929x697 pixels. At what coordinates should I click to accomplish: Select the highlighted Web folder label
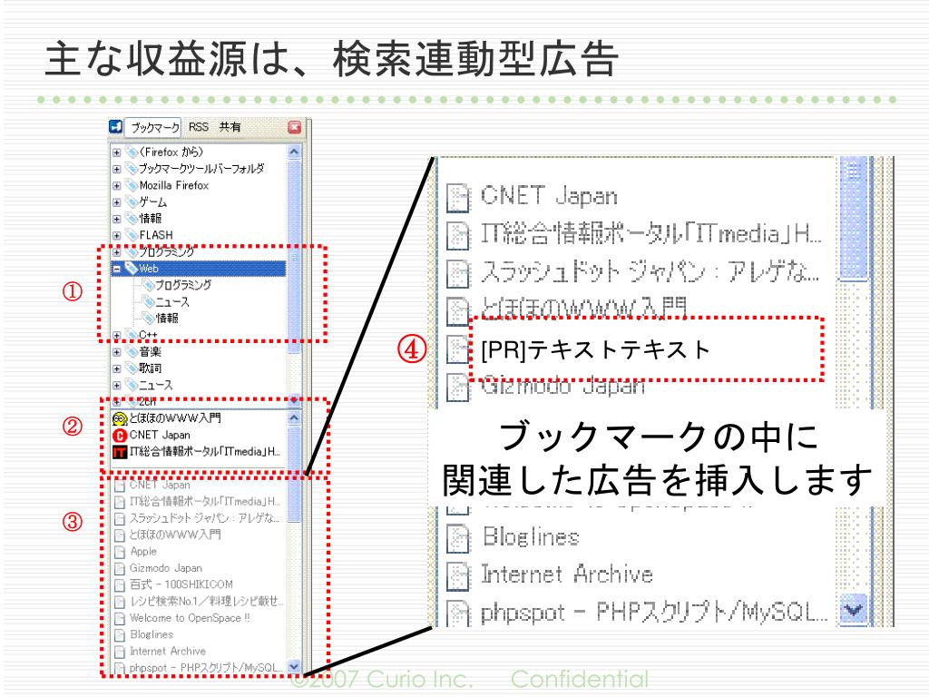pos(149,269)
